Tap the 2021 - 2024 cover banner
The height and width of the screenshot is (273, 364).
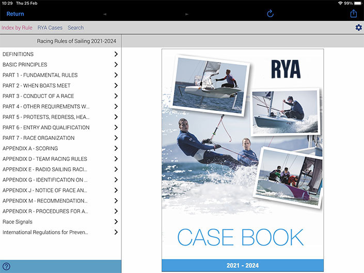pyautogui.click(x=243, y=265)
